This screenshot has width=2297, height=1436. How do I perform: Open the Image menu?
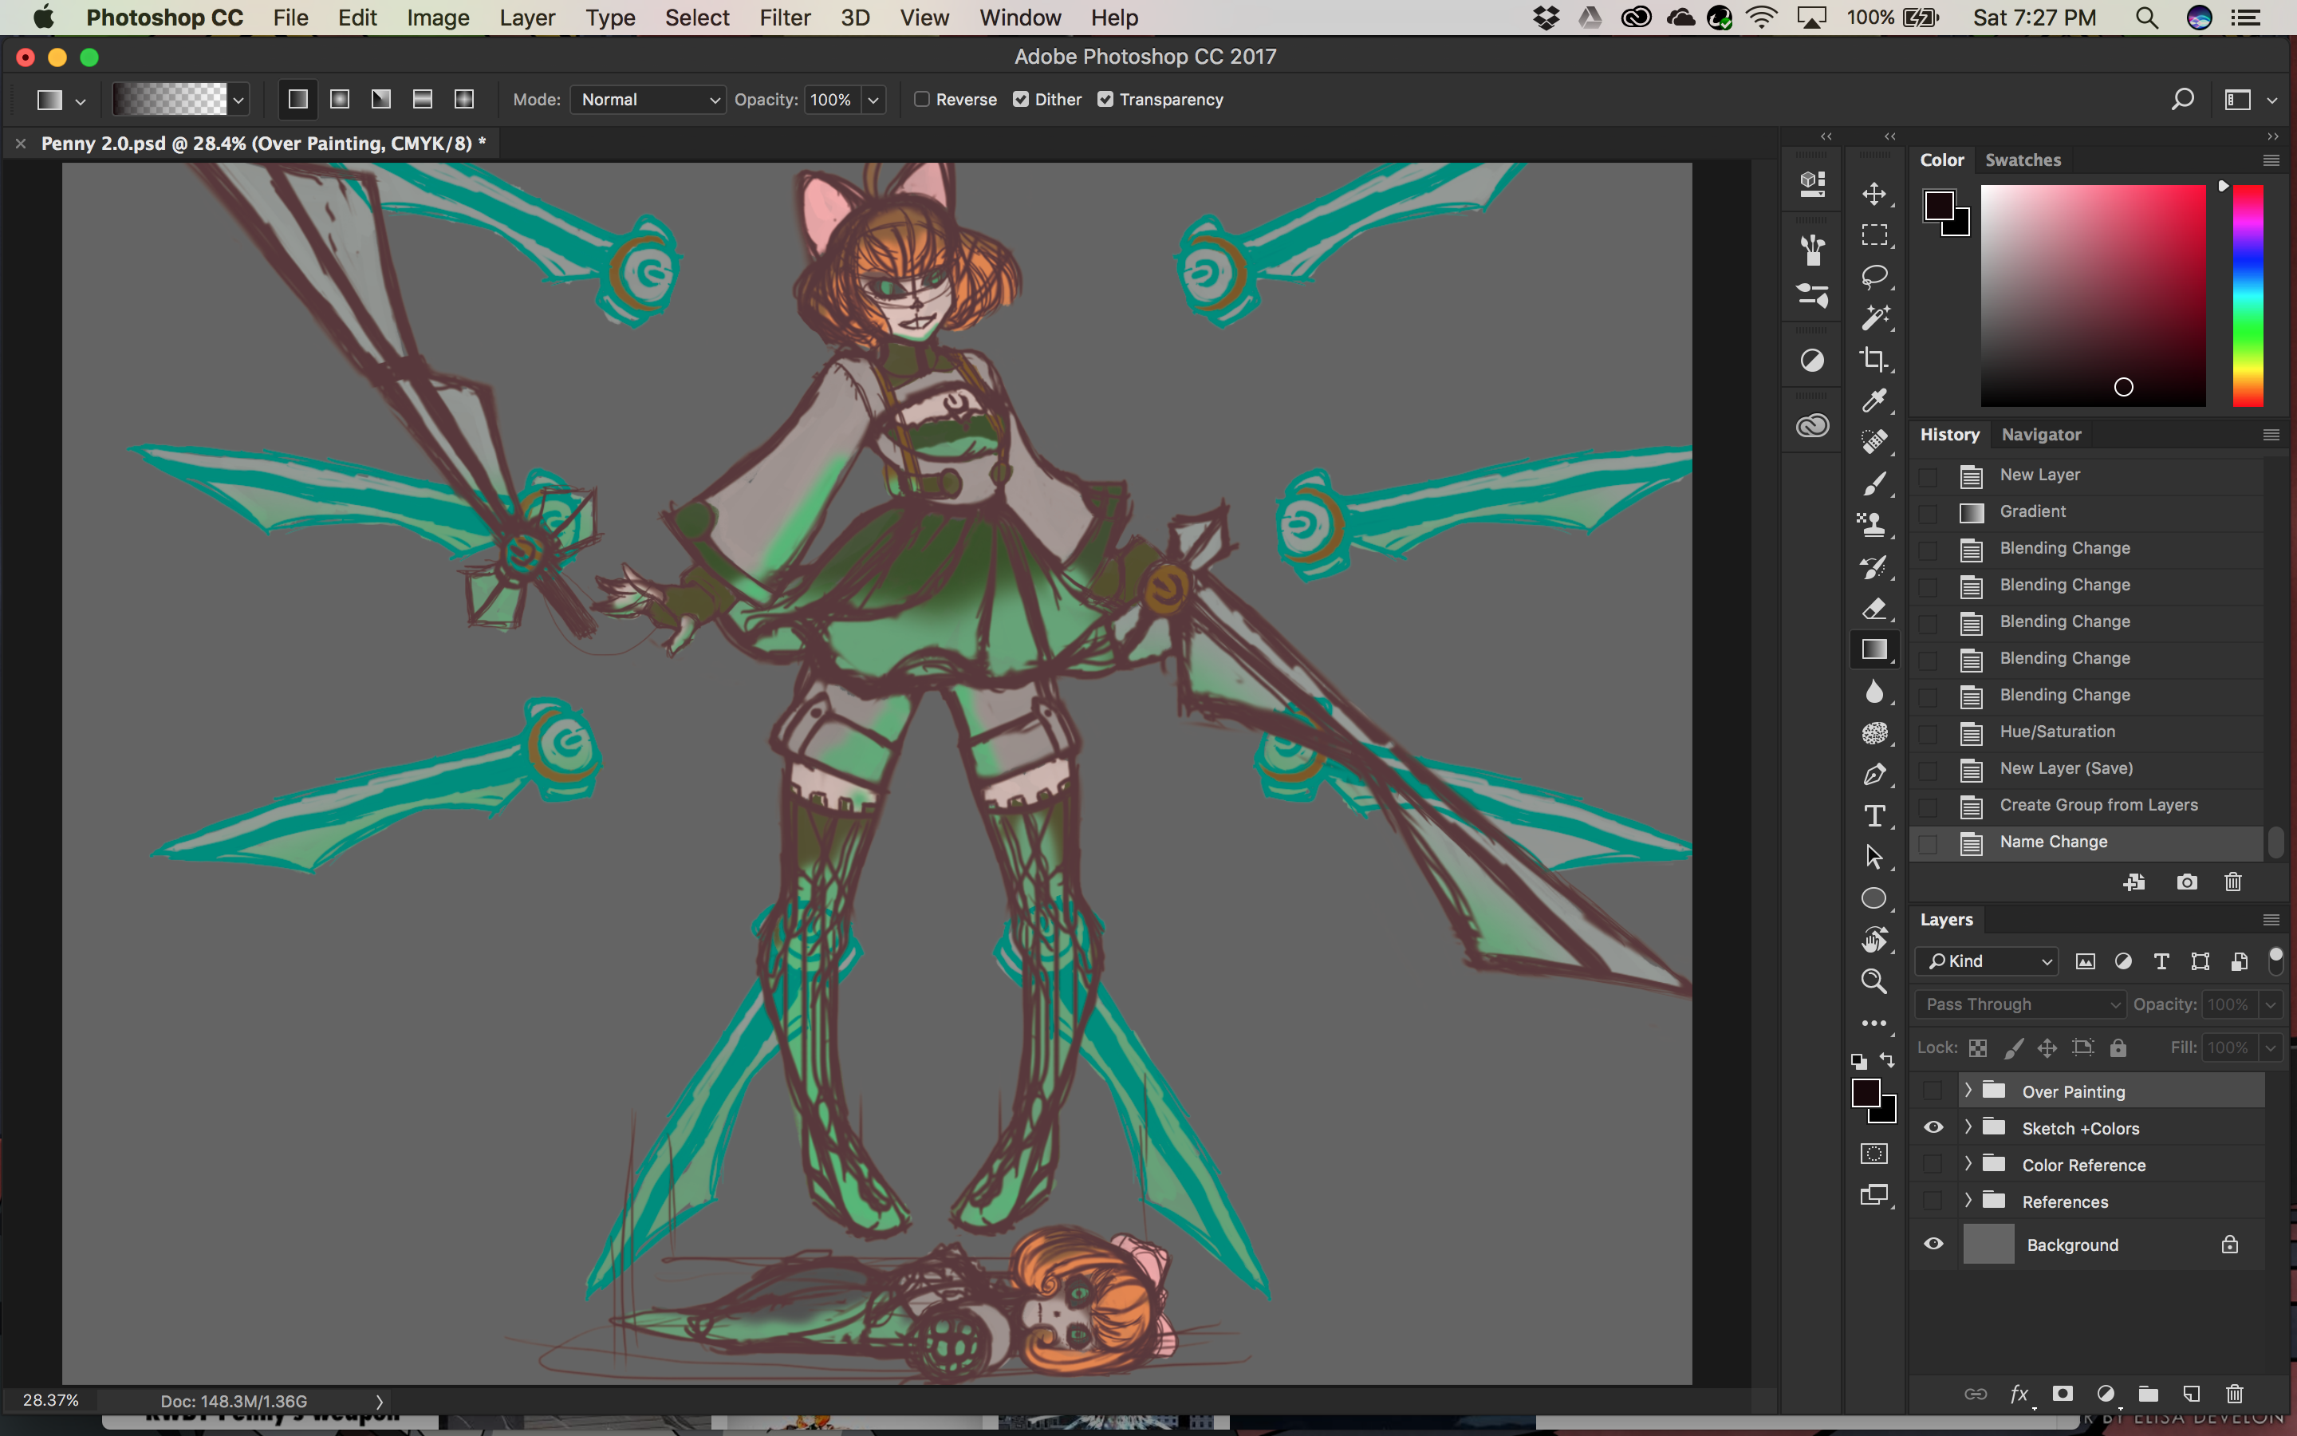point(438,18)
